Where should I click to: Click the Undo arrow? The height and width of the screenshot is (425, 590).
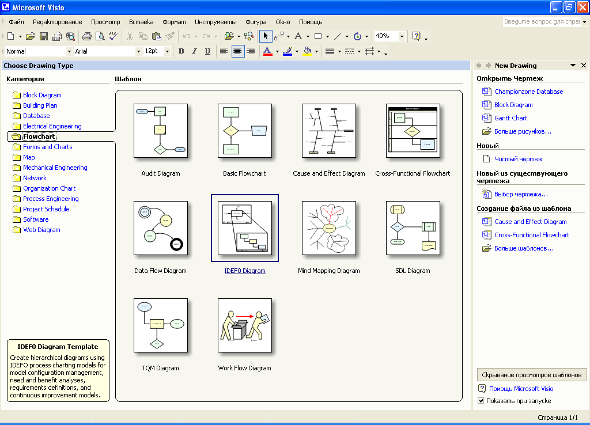(x=186, y=36)
